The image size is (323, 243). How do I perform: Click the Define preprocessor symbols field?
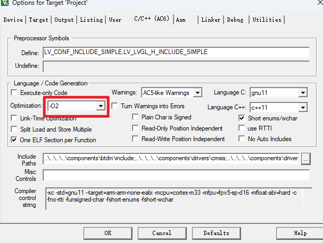(176, 53)
